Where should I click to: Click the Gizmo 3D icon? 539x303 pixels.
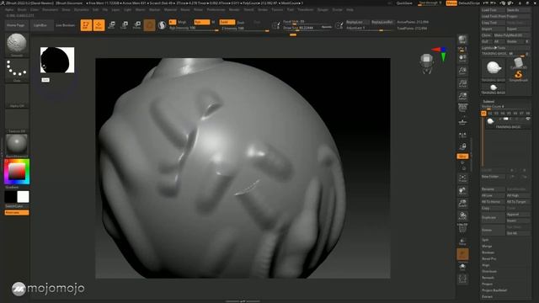(x=150, y=25)
